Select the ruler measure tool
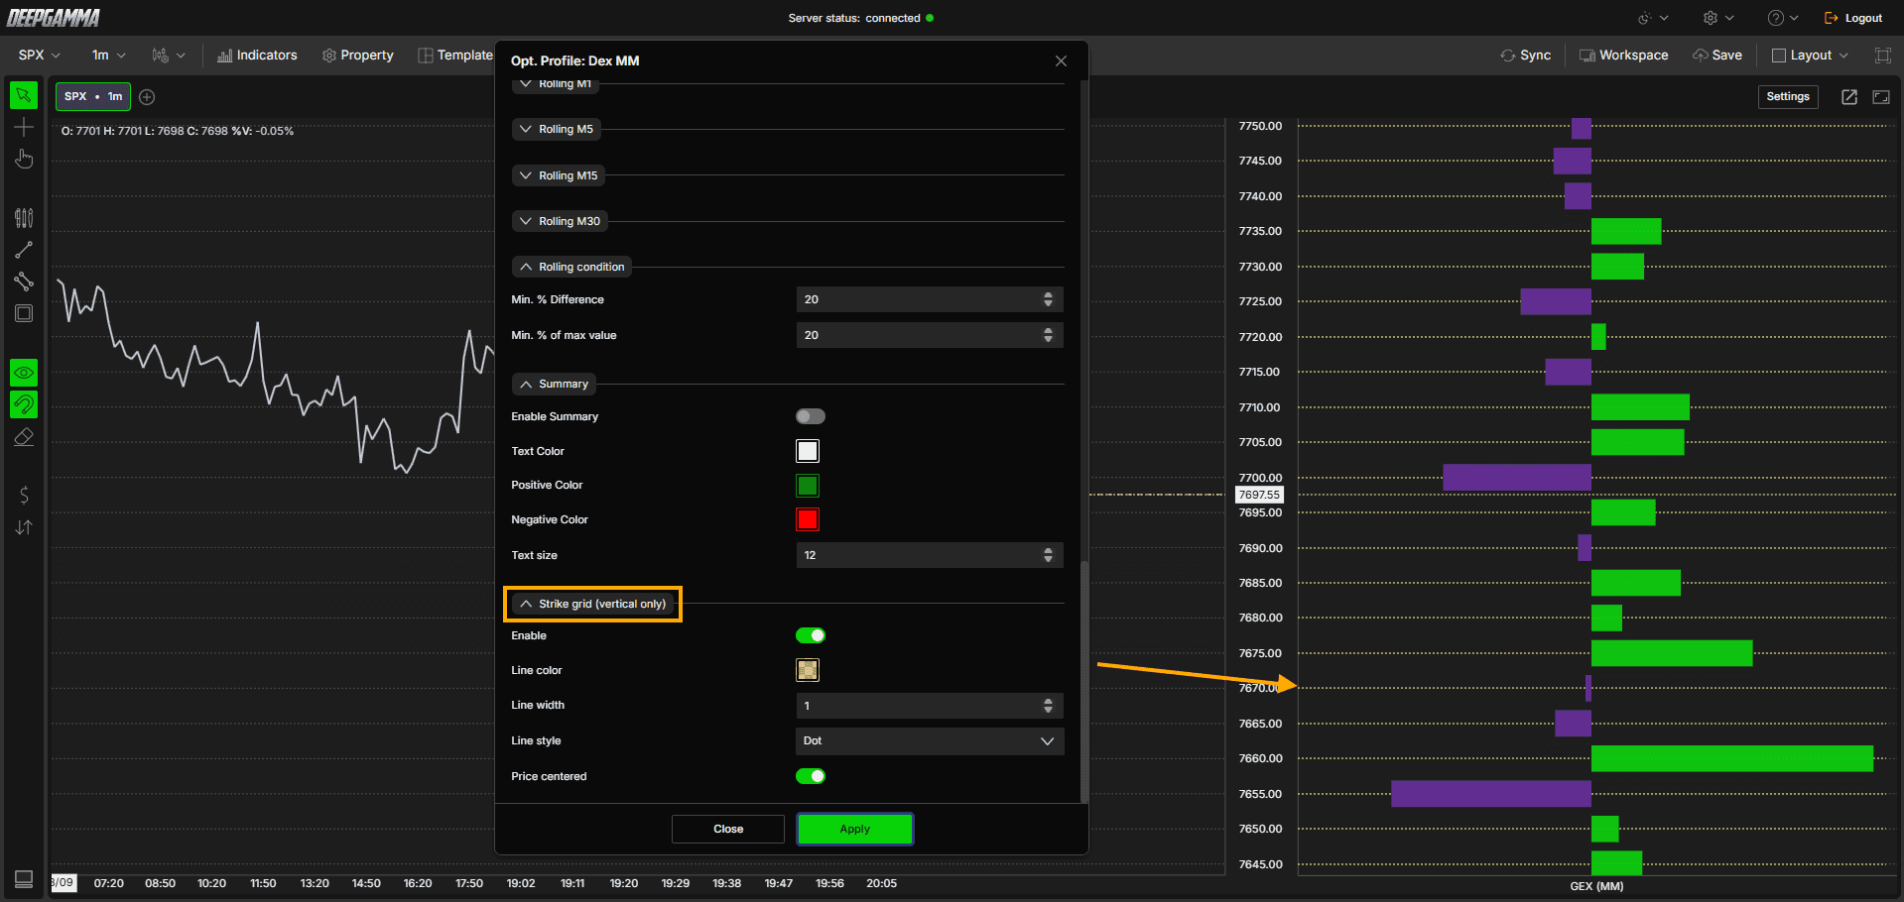 [24, 282]
